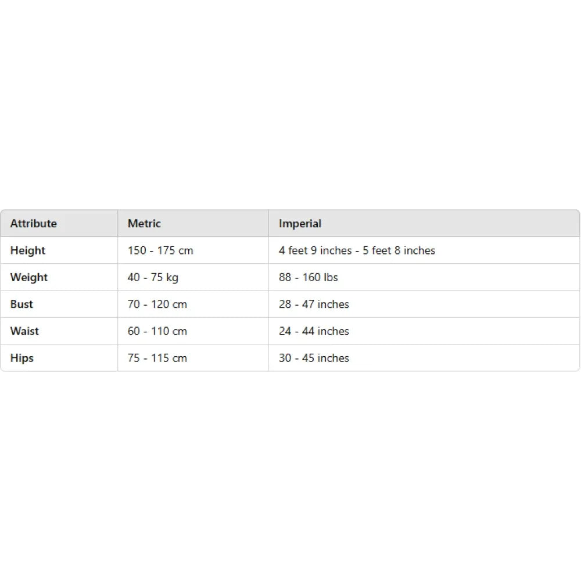The image size is (581, 581).
Task: Select the Bust row label
Action: pyautogui.click(x=21, y=304)
